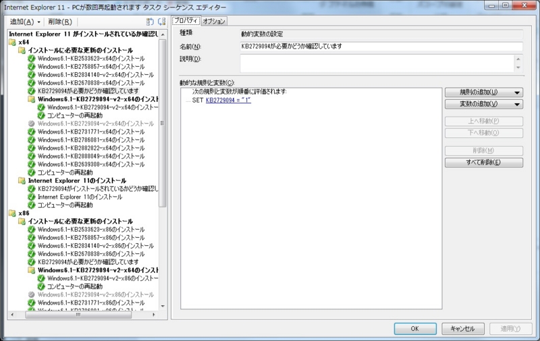Click the x86 group folder icon
540x341 pixels.
12,213
